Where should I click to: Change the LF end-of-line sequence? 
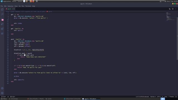[162, 97]
